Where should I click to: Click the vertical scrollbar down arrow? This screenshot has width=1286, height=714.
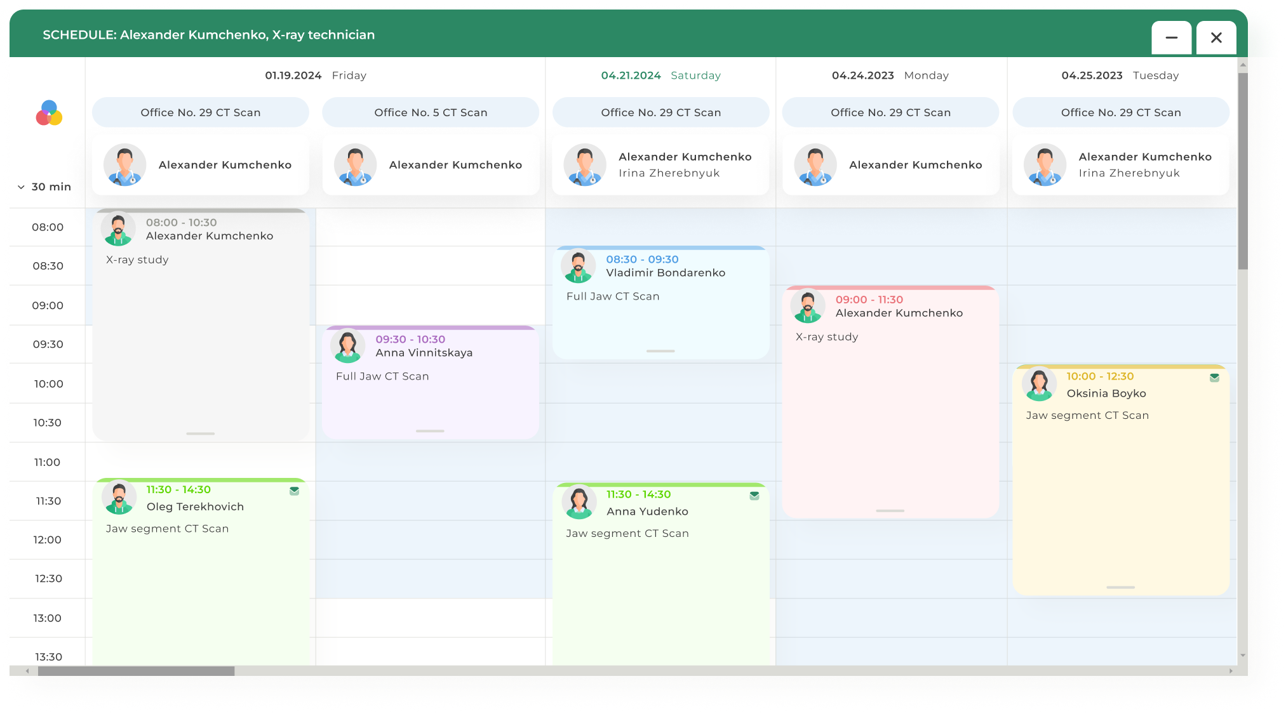coord(1242,656)
